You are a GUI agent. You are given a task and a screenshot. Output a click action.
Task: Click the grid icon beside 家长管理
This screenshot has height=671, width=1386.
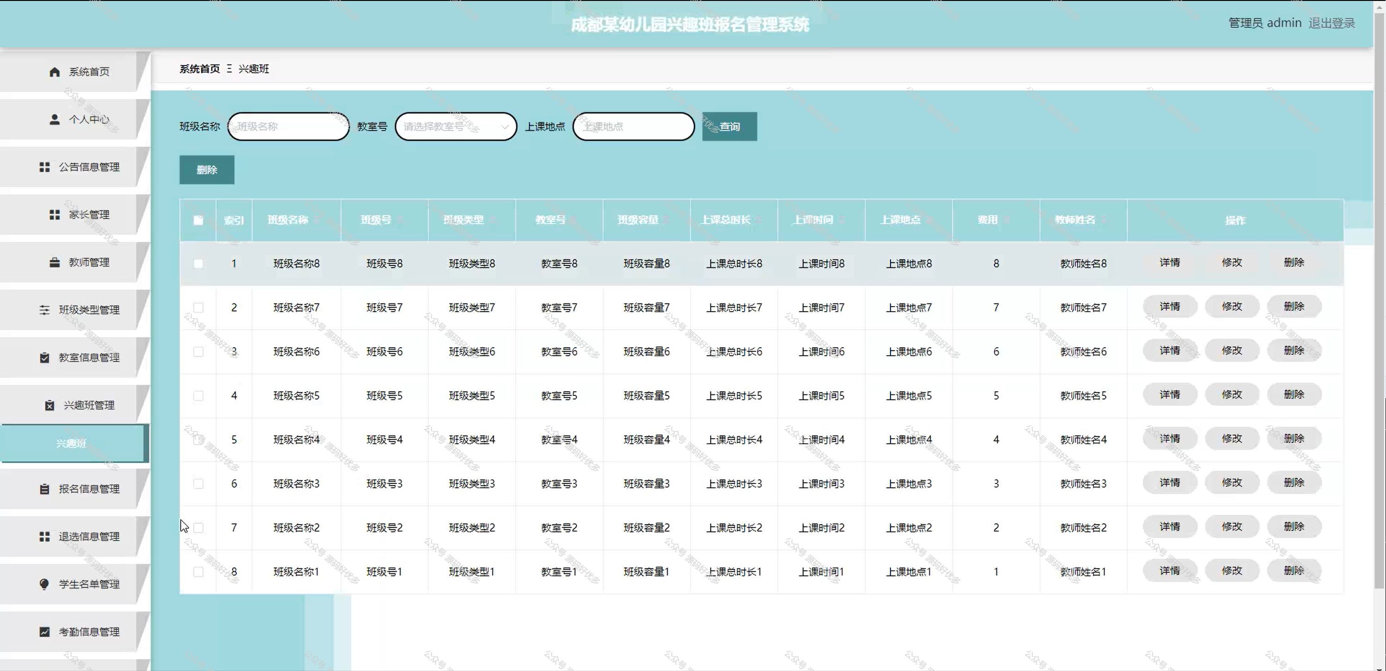55,215
